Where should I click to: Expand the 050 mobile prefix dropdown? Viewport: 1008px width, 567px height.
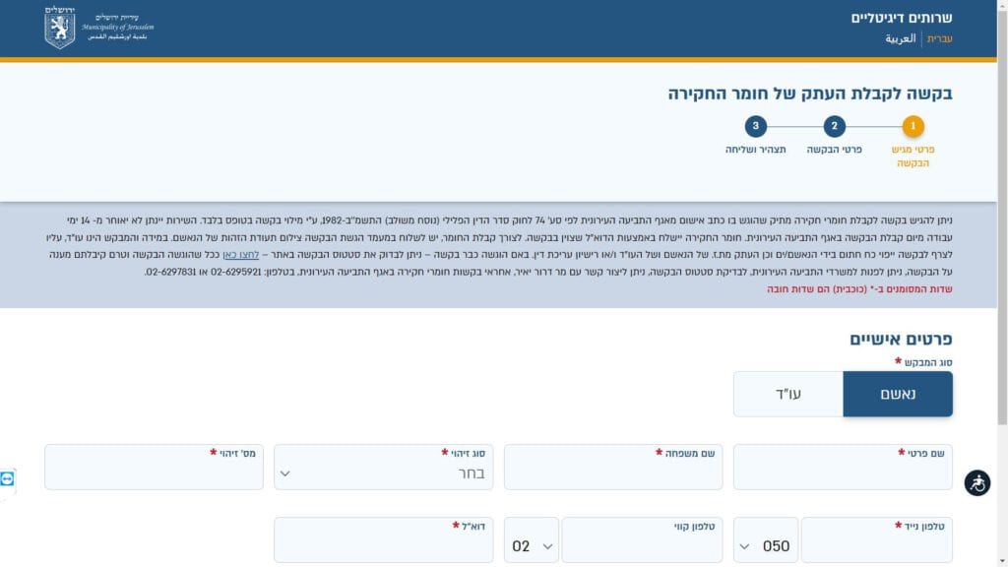tap(765, 545)
